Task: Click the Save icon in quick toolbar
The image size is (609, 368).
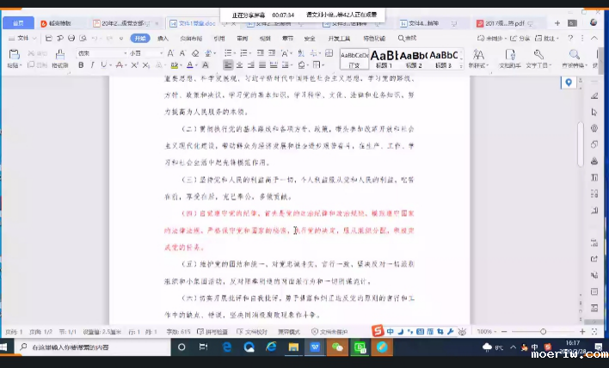Action: pos(48,38)
